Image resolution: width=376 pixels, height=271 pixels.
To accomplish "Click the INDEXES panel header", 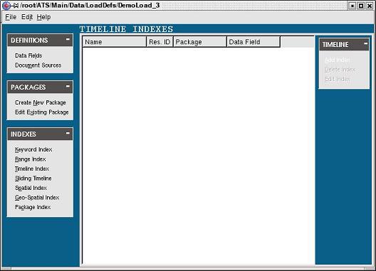I will tap(40, 134).
